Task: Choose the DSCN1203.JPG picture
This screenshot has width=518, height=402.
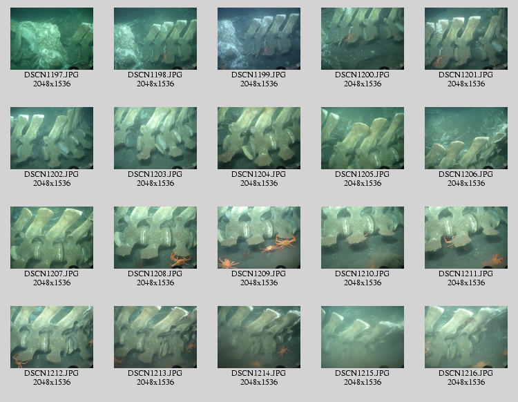Action: pyautogui.click(x=155, y=138)
